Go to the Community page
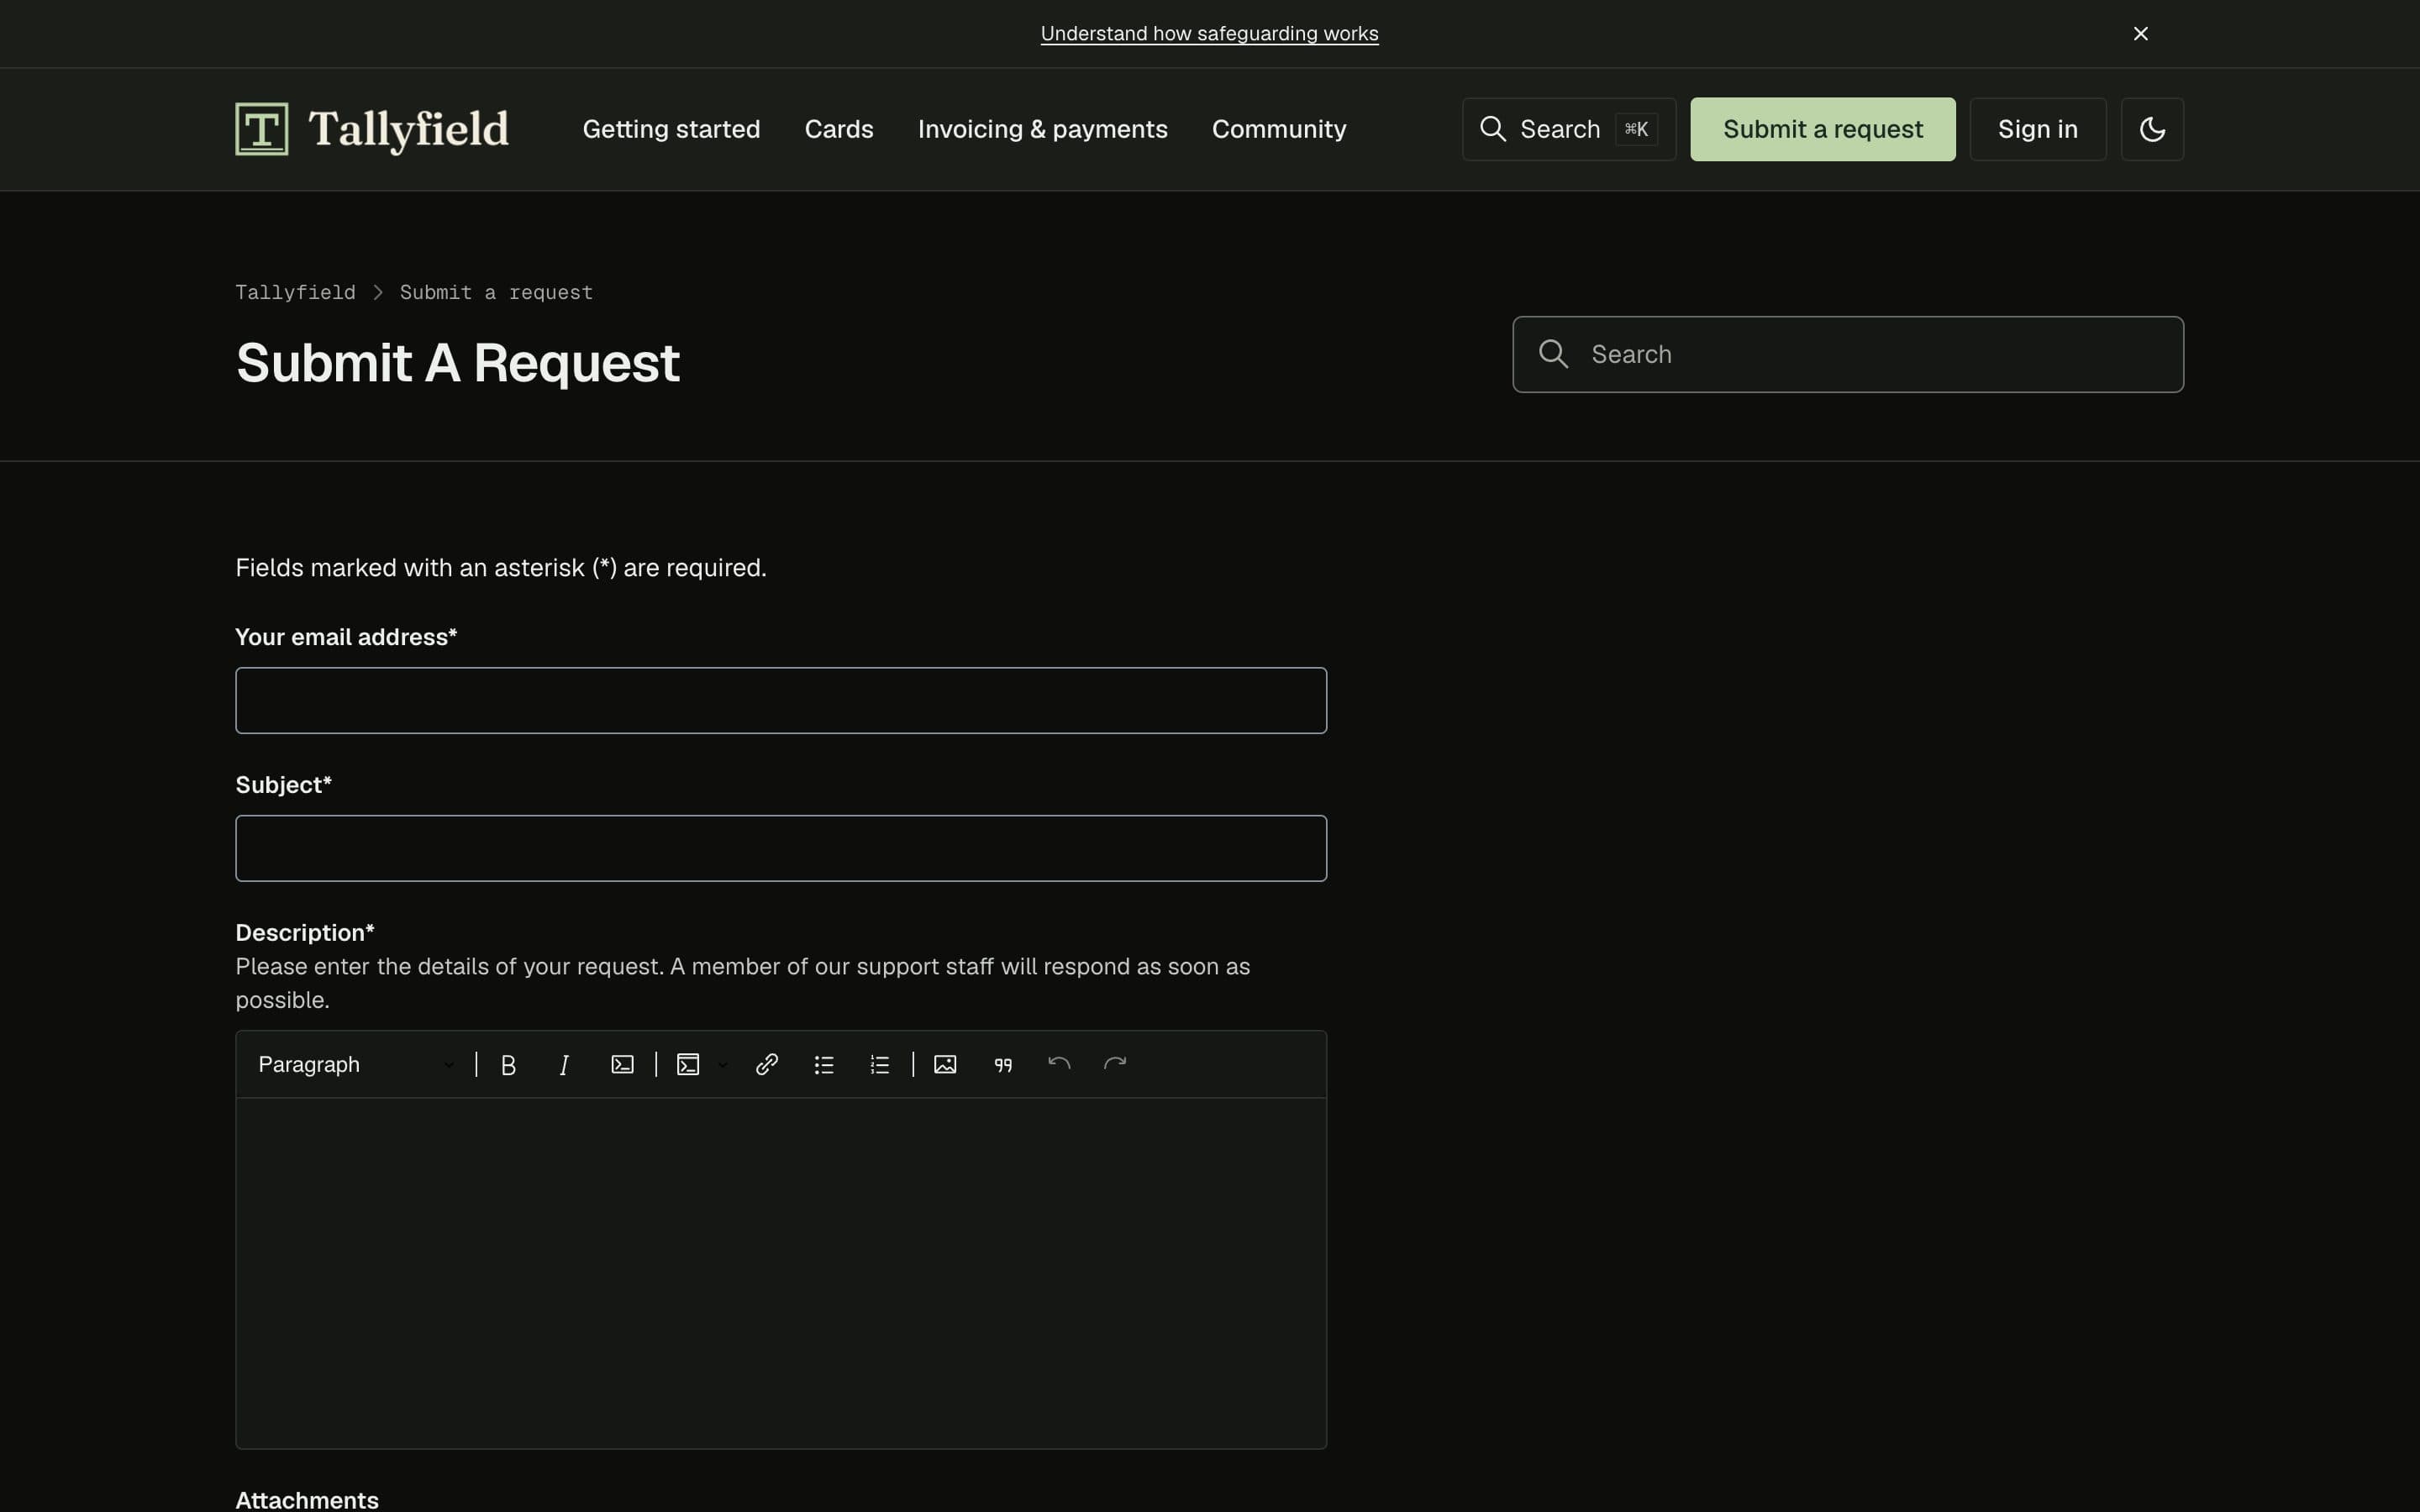Screen dimensions: 2420x1512 1279,129
